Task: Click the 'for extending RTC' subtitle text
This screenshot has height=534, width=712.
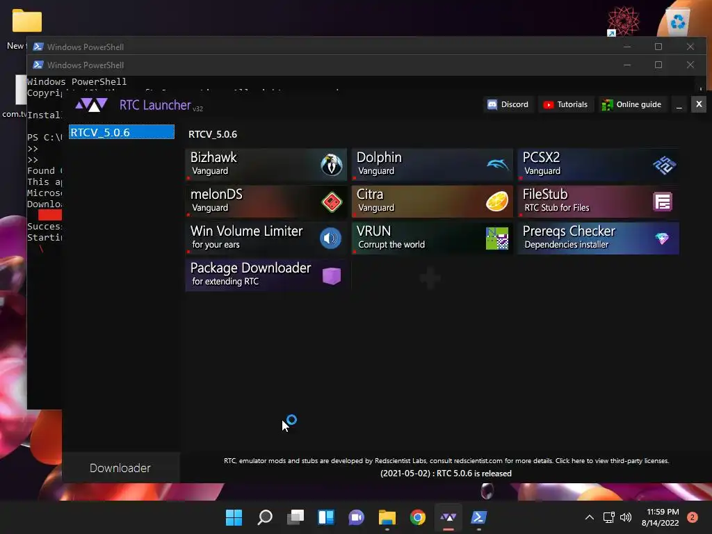Action: point(225,281)
